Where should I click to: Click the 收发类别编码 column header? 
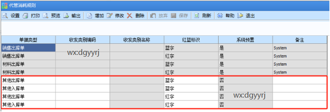coord(83,40)
